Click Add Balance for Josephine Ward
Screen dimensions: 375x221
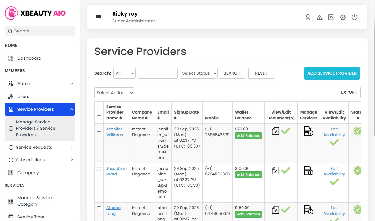(248, 175)
